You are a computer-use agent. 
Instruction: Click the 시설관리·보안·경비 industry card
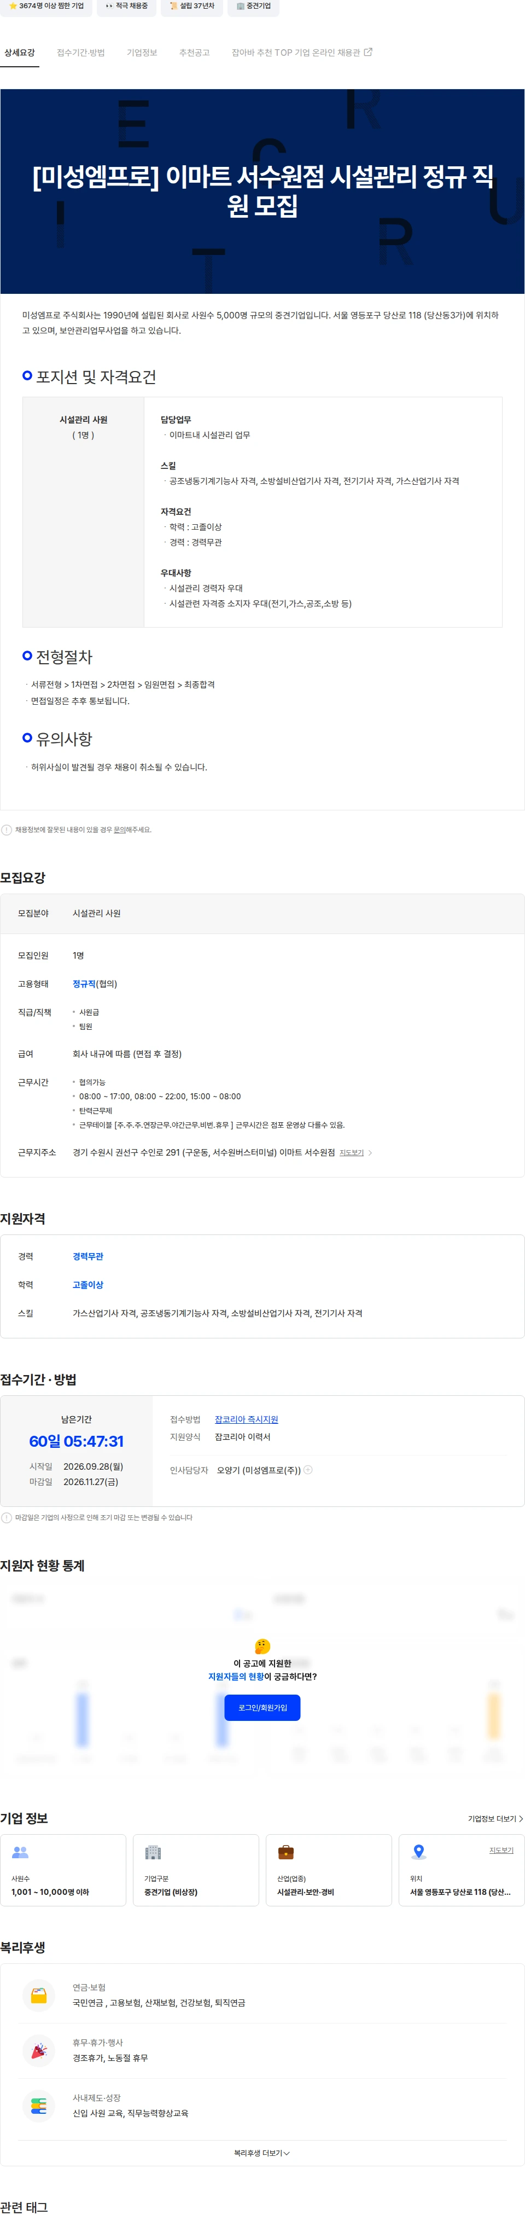coord(328,1870)
